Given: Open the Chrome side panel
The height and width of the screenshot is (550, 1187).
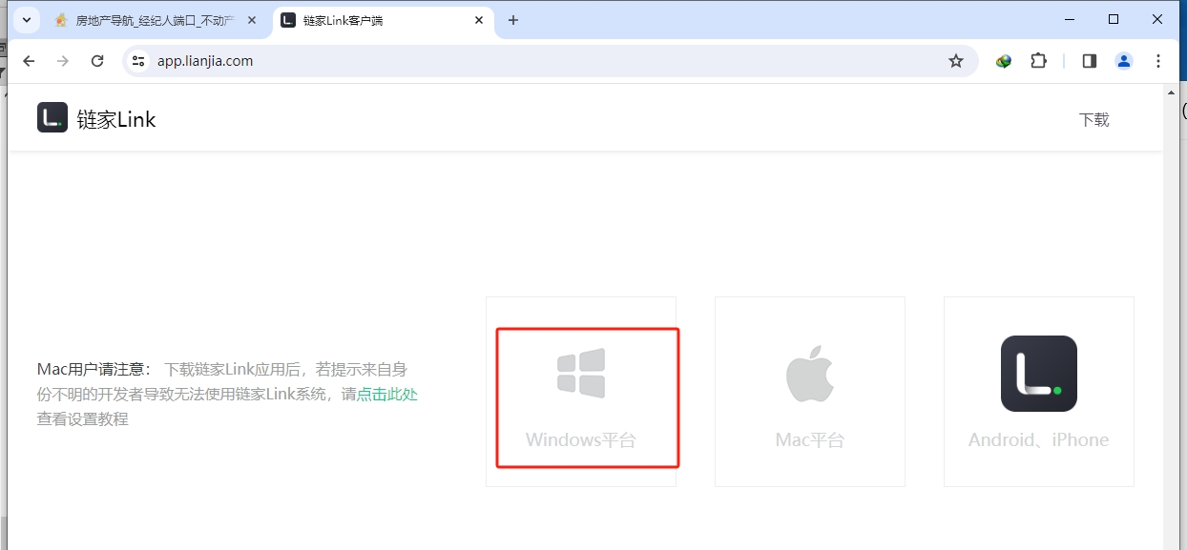Looking at the screenshot, I should (1090, 61).
